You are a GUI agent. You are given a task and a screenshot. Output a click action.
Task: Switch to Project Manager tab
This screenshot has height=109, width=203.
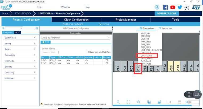pos(126,20)
